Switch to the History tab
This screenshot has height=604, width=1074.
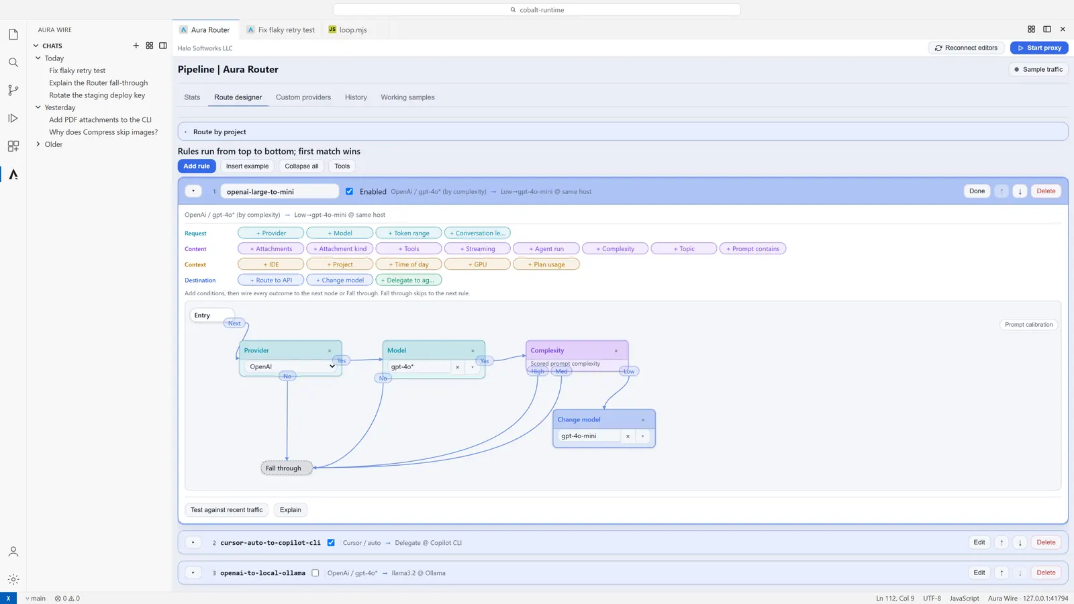(356, 97)
